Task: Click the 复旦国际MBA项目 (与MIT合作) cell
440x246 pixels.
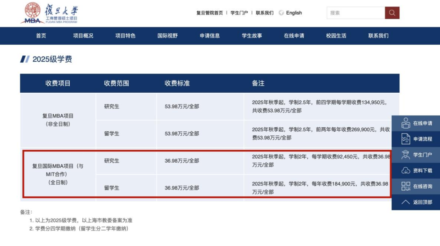Action: tap(58, 174)
